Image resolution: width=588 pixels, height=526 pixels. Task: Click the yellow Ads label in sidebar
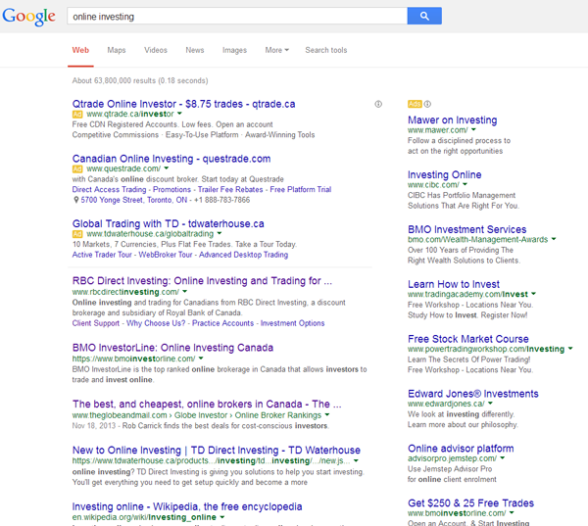tap(415, 104)
